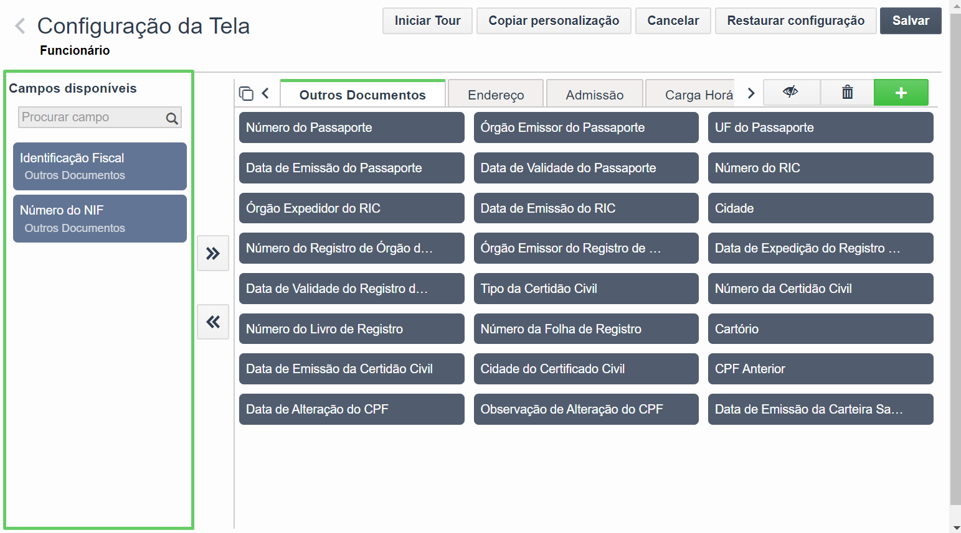The height and width of the screenshot is (533, 961).
Task: Select the available field Número do NIF
Action: [100, 218]
